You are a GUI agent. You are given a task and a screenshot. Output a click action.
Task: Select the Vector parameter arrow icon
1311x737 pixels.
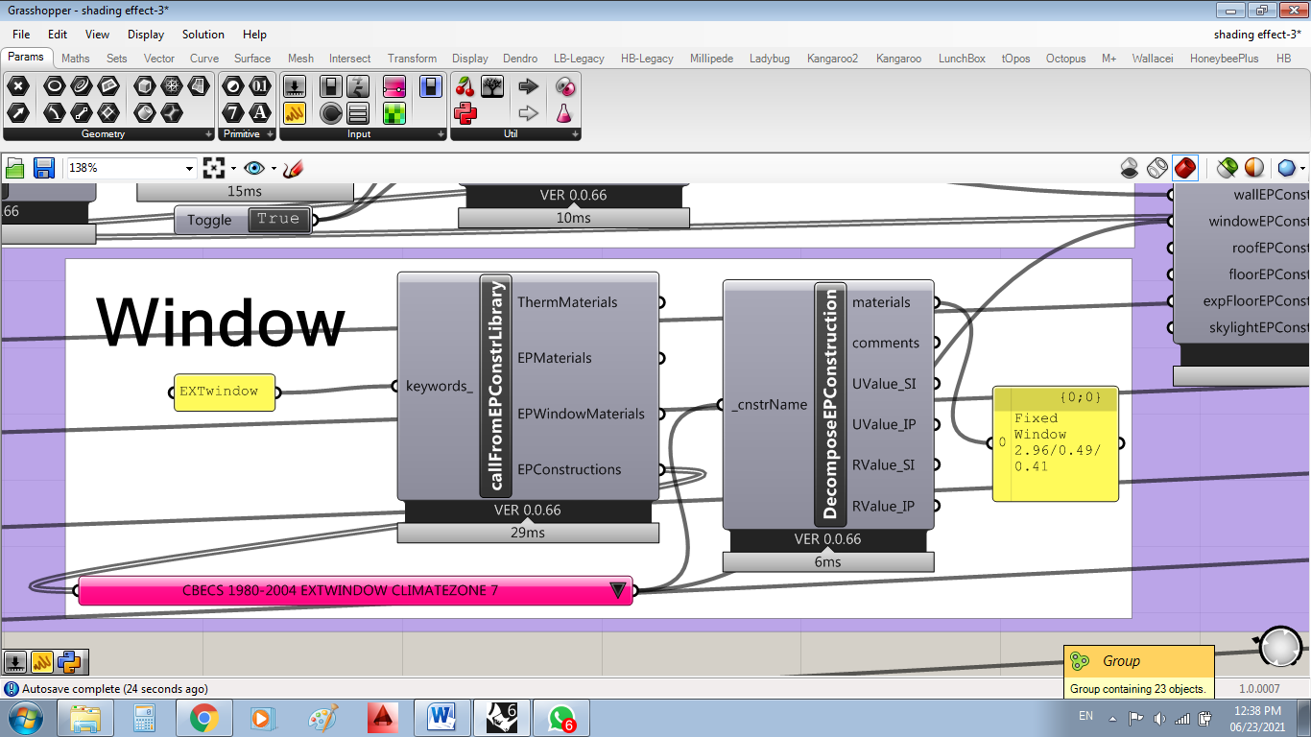coord(18,112)
